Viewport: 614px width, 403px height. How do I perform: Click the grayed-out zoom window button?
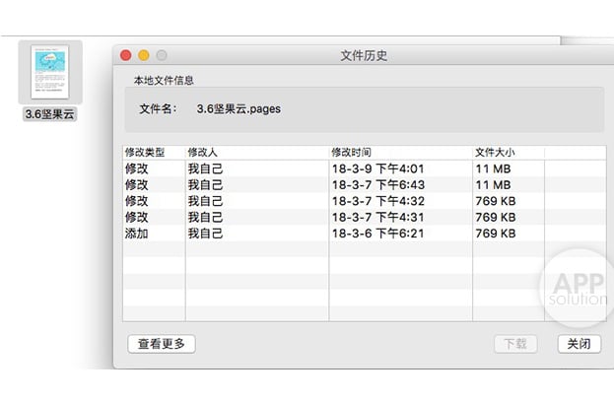pyautogui.click(x=162, y=55)
